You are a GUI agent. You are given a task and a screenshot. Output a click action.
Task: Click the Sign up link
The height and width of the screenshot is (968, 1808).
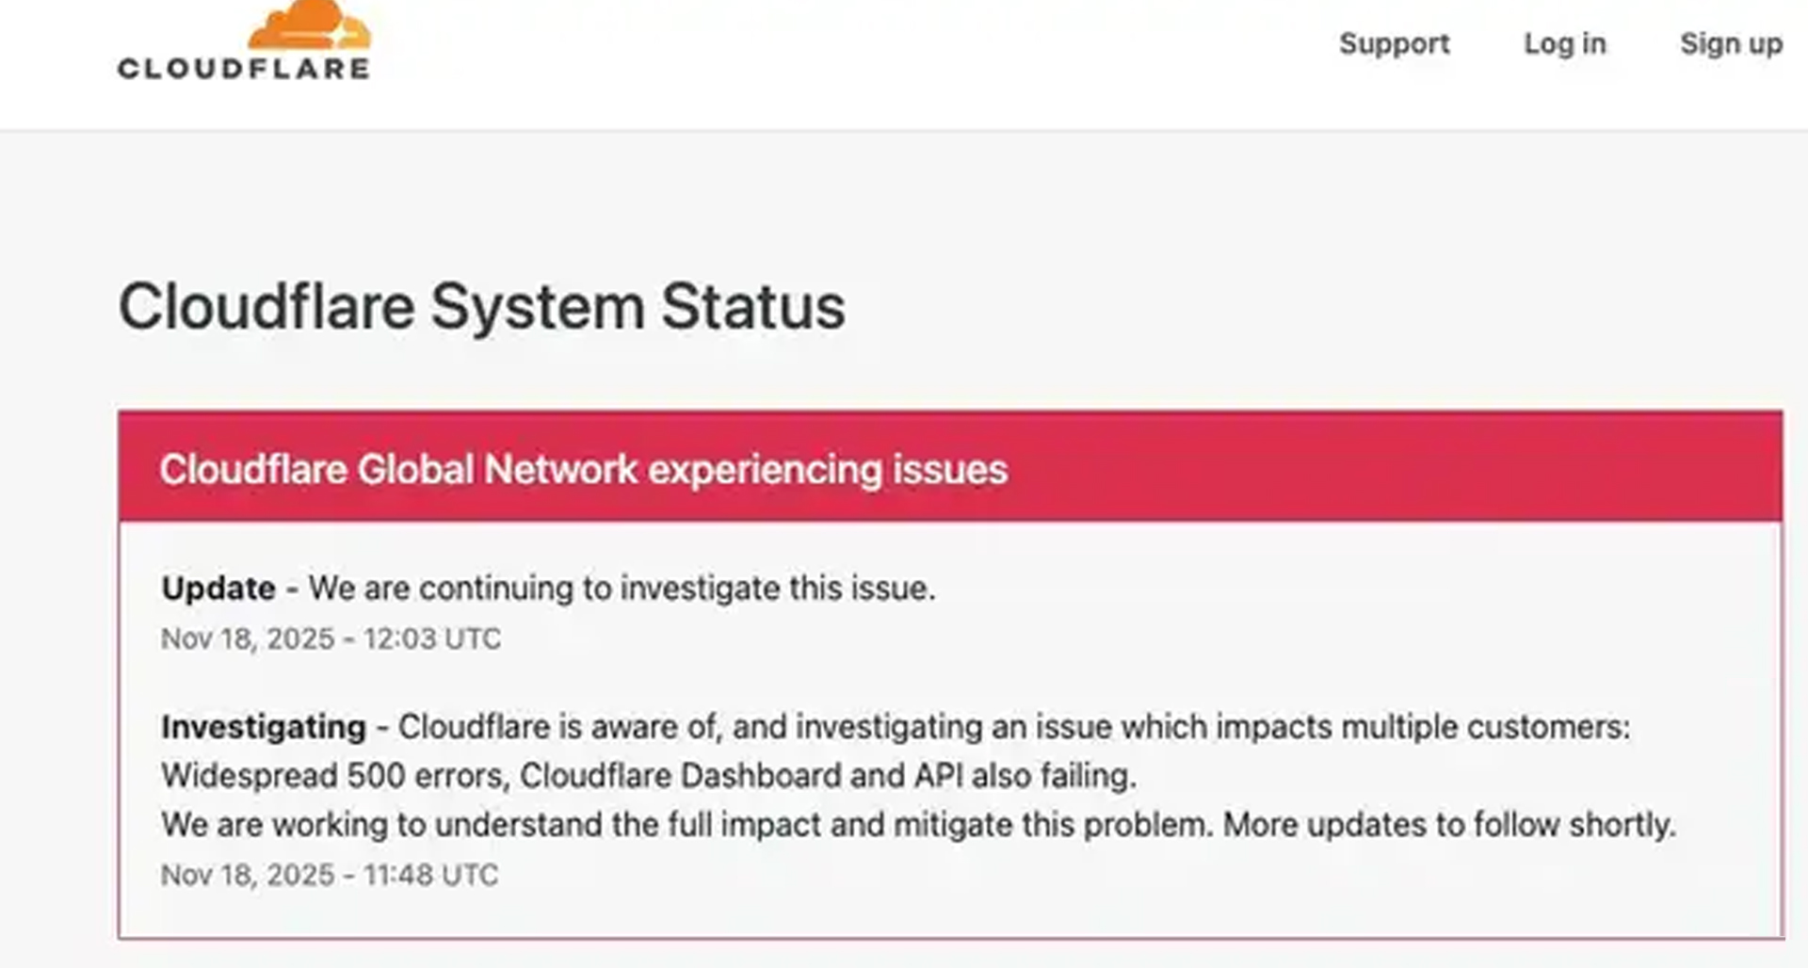pyautogui.click(x=1731, y=44)
